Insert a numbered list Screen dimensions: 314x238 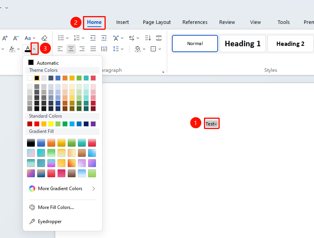[x=77, y=38]
